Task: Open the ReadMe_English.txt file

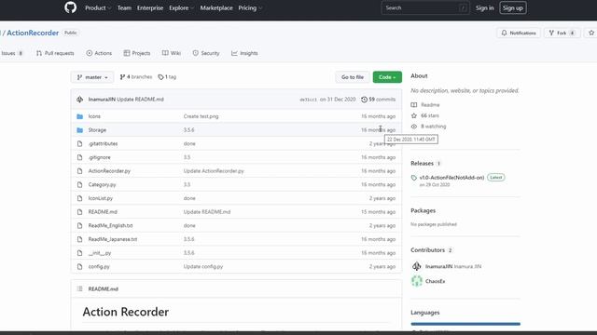Action: [x=110, y=225]
